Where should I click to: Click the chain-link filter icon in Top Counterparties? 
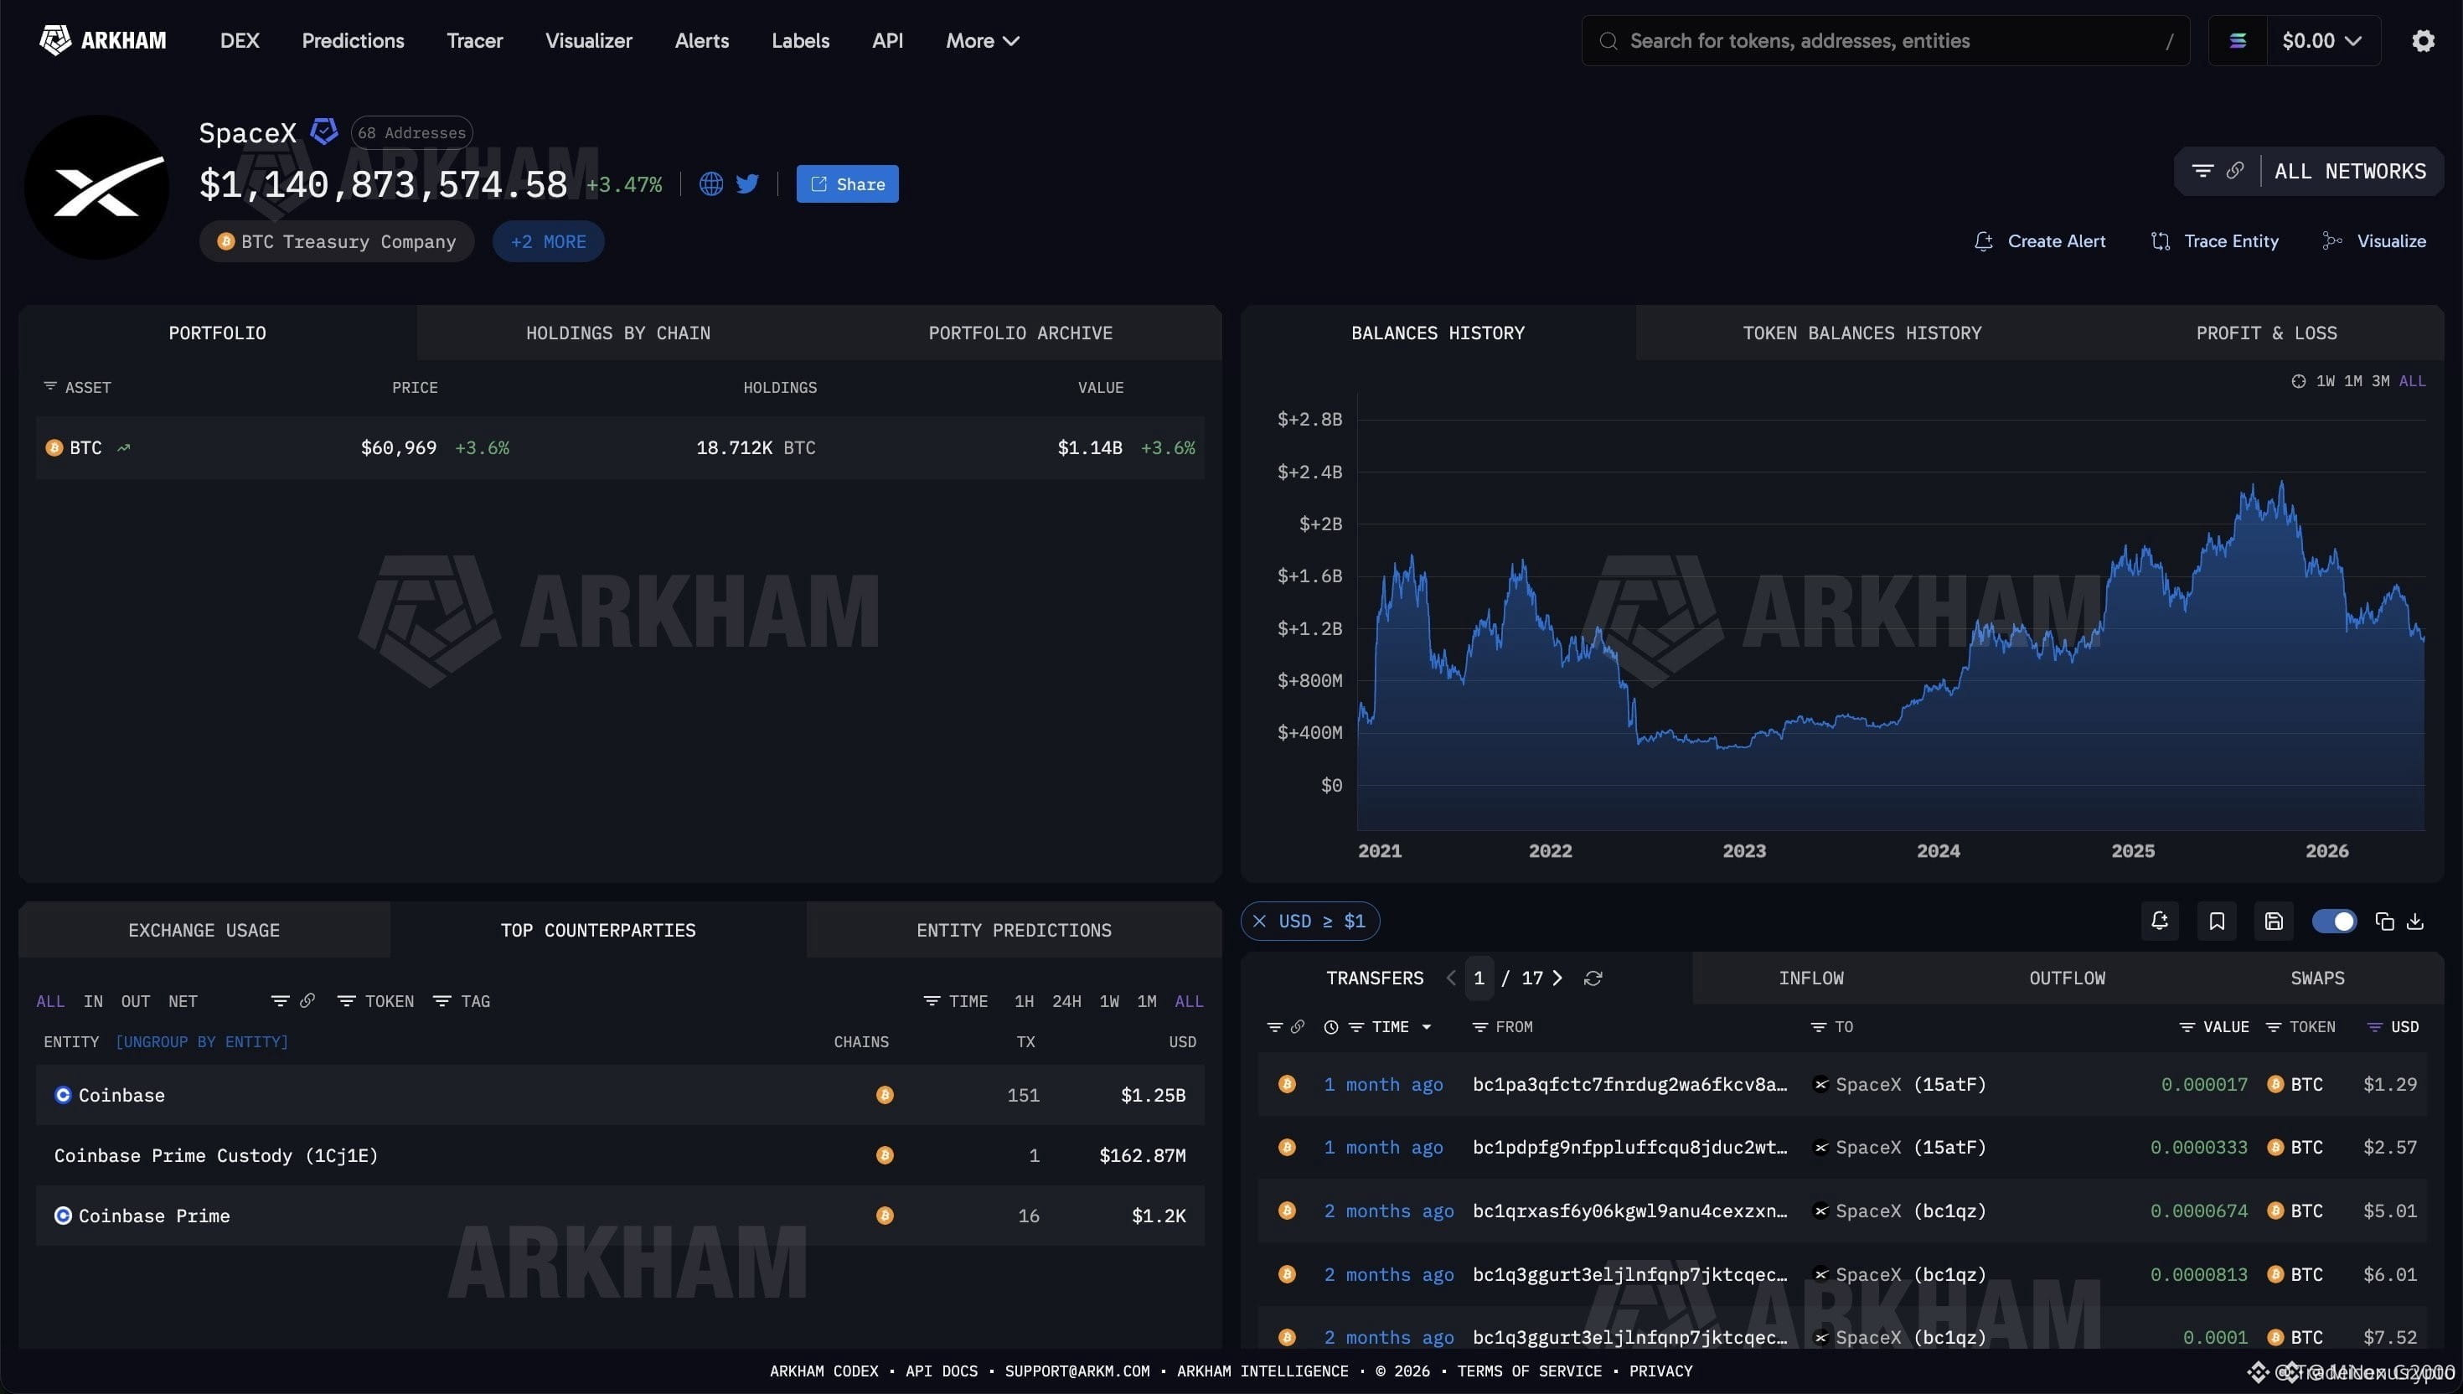coord(307,1000)
